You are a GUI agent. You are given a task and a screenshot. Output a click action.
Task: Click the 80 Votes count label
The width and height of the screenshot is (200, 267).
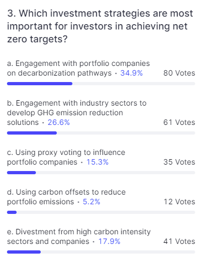coord(179,73)
